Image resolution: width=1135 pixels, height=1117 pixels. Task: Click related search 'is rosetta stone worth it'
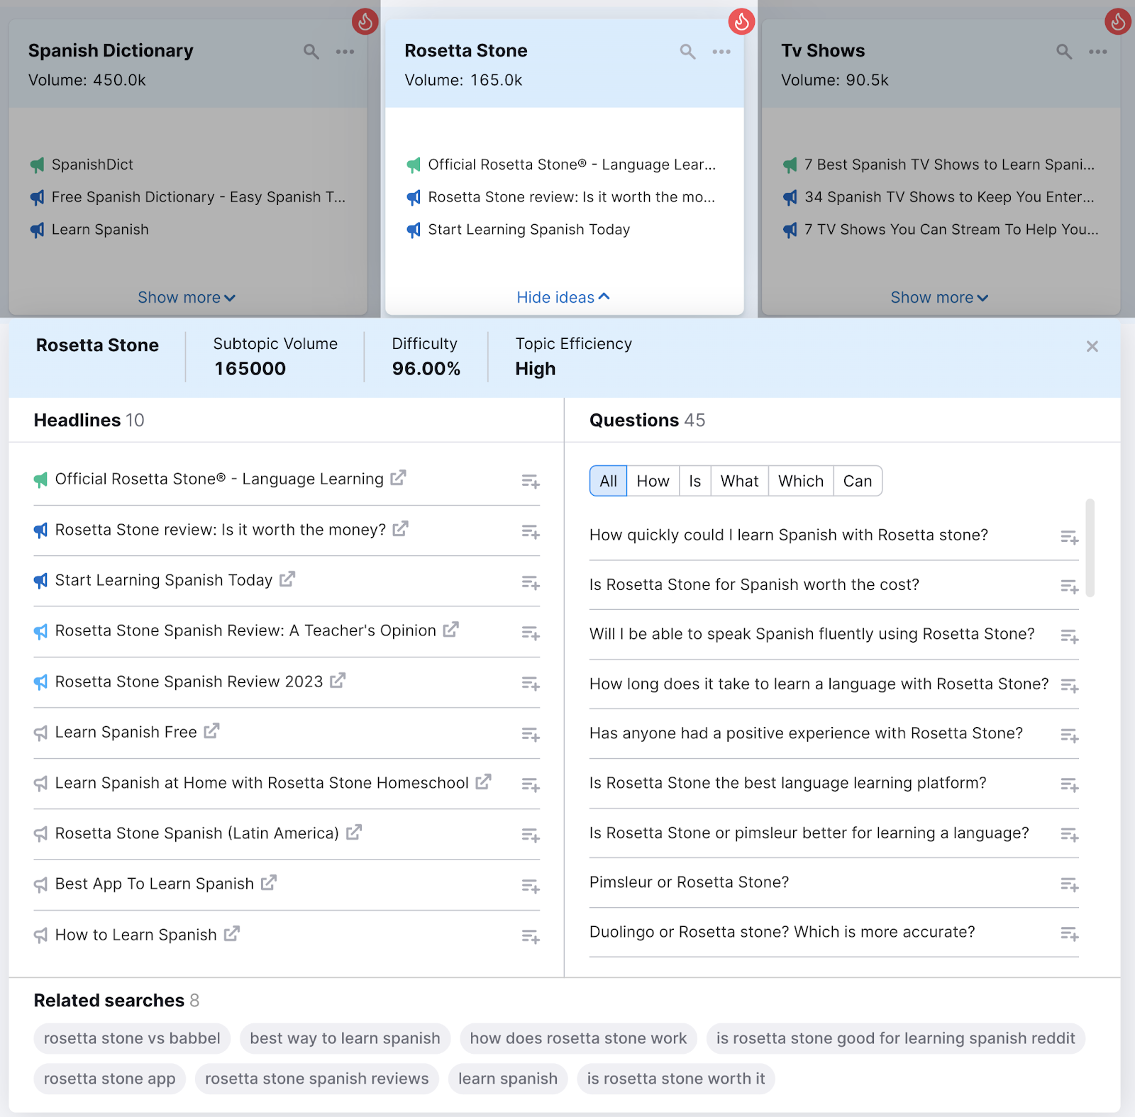click(x=676, y=1079)
